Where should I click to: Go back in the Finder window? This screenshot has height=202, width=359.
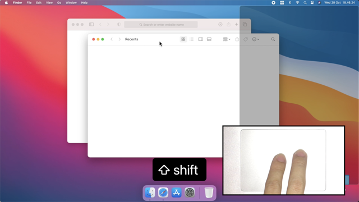112,39
